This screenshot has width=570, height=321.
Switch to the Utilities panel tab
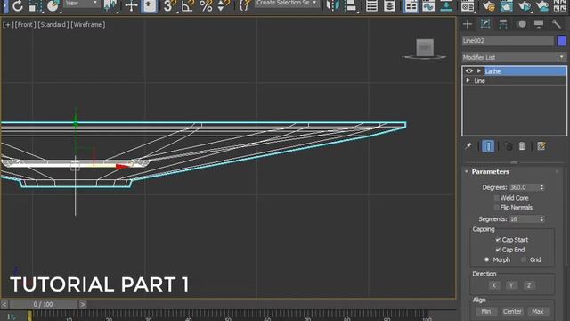coord(556,24)
